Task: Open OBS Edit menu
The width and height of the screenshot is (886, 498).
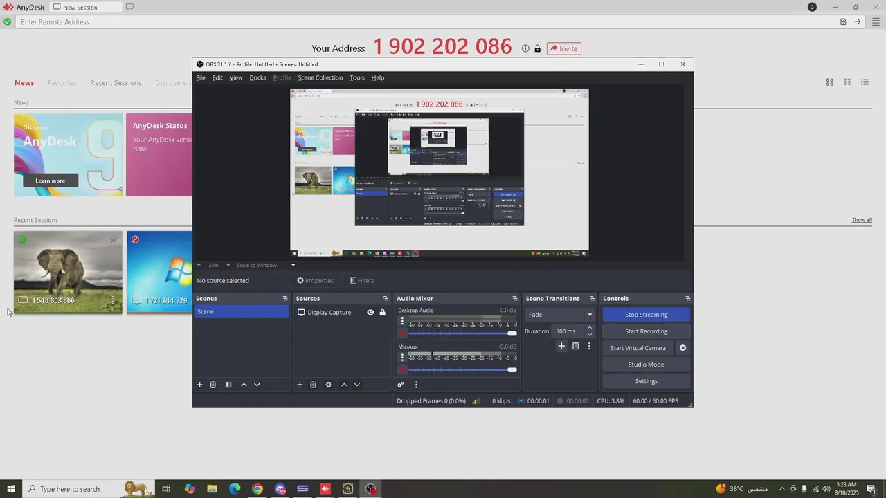Action: click(x=217, y=77)
